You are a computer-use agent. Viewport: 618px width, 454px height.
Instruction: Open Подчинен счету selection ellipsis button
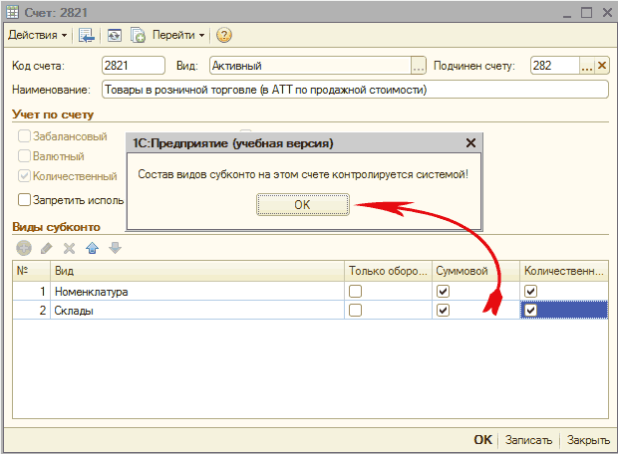(587, 66)
